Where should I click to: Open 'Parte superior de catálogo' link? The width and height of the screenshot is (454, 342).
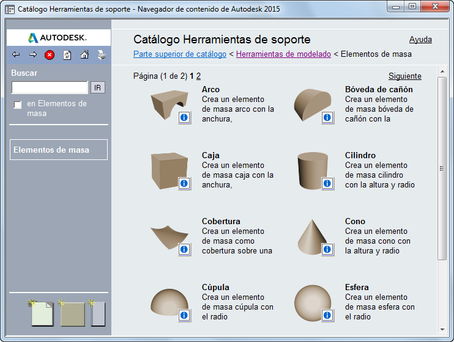(180, 54)
